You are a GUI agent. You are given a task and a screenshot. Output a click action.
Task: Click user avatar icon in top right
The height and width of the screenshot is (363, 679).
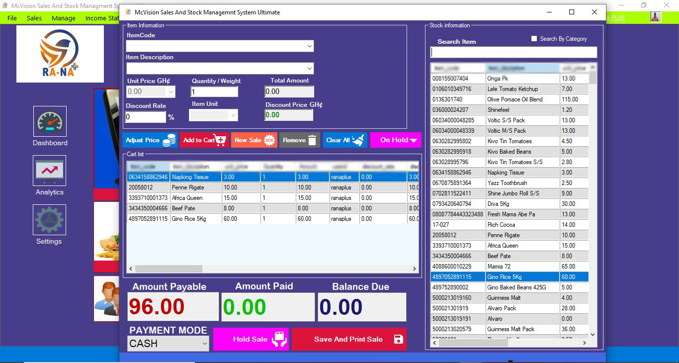pyautogui.click(x=656, y=17)
